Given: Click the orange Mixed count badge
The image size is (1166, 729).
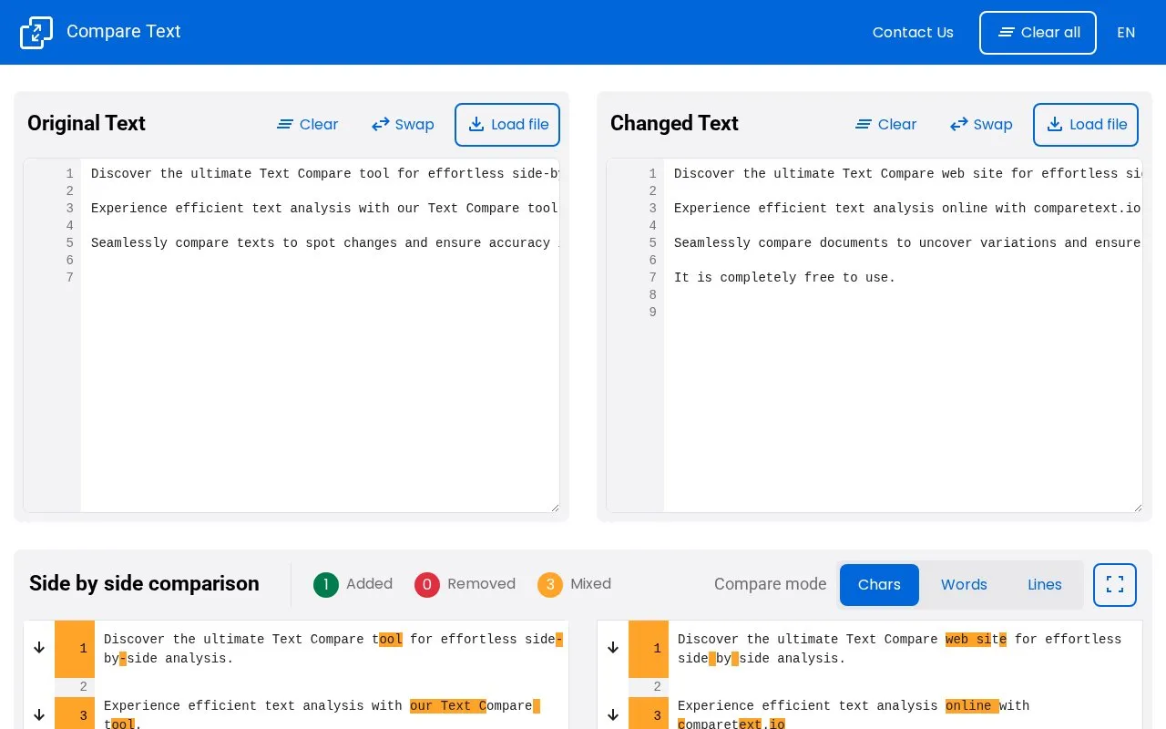Looking at the screenshot, I should pos(550,585).
